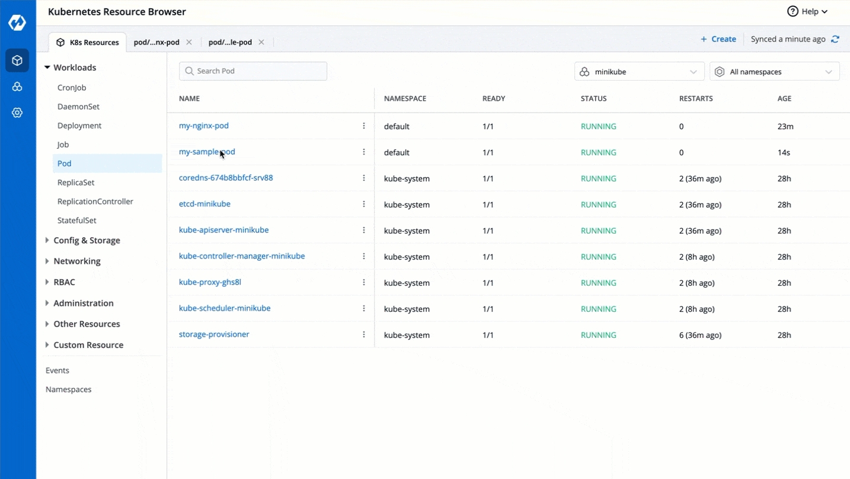Open global settings gear in sidebar

(17, 113)
